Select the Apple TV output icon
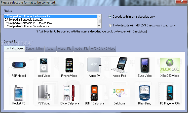The height and width of the screenshot is (113, 188). [x=94, y=65]
